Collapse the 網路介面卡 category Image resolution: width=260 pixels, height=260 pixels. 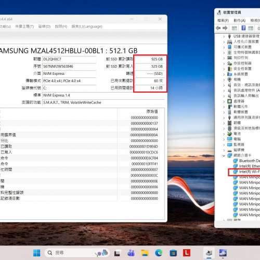point(224,155)
